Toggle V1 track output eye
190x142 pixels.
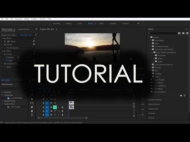(55, 103)
